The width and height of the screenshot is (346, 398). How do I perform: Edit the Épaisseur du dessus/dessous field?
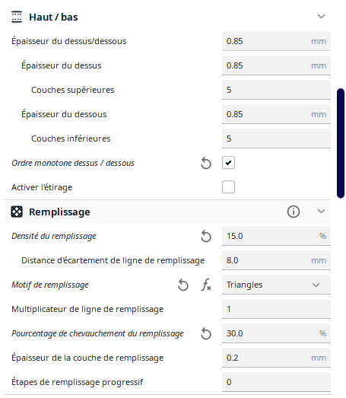click(x=276, y=41)
